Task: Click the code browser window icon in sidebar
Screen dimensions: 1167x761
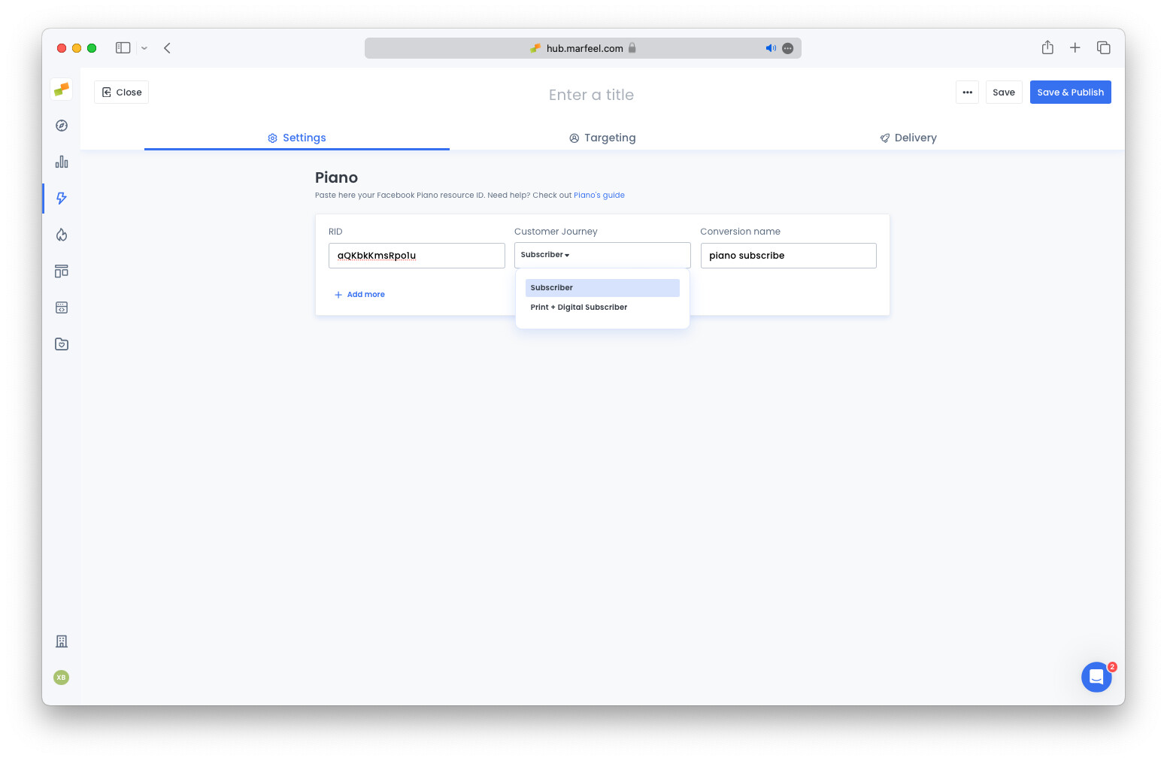Action: (61, 308)
